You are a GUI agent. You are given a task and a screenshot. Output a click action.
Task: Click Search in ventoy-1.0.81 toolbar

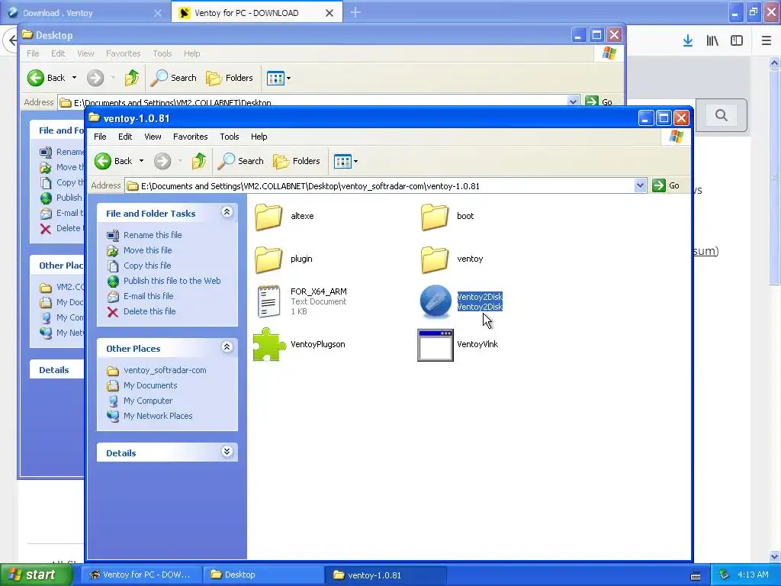coord(241,161)
